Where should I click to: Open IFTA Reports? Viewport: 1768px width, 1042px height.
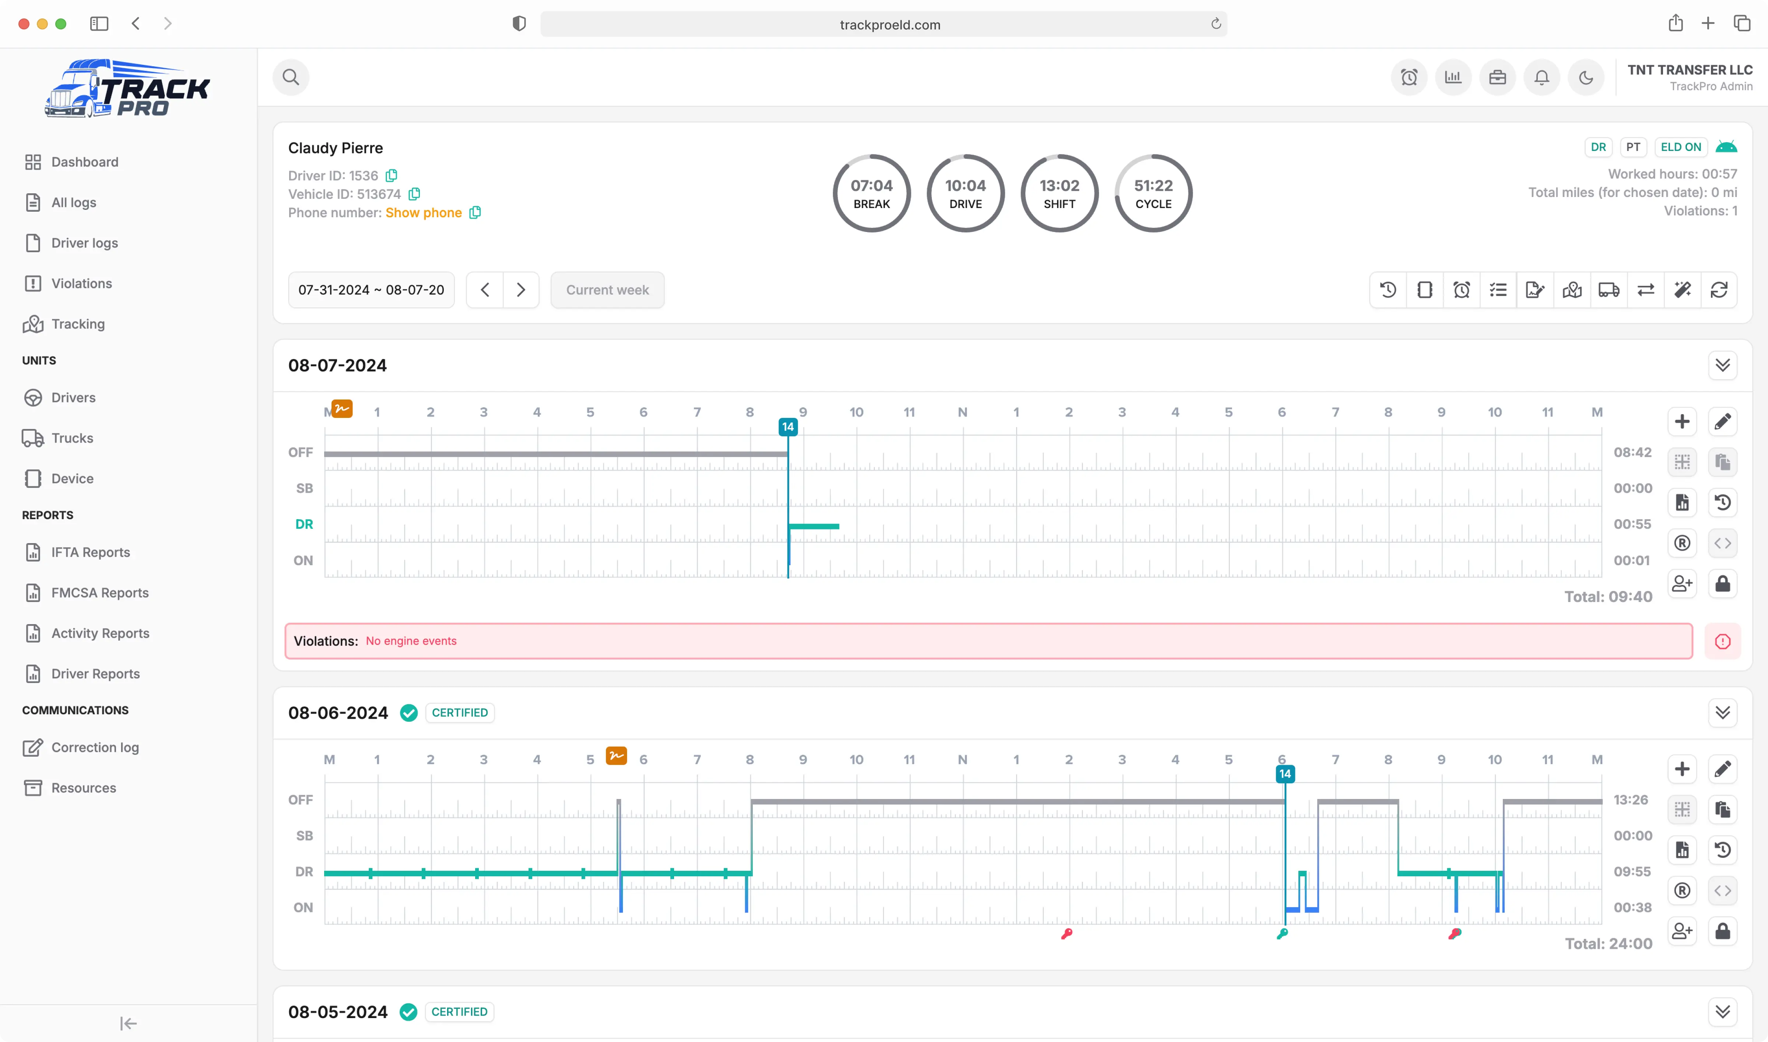click(x=91, y=553)
